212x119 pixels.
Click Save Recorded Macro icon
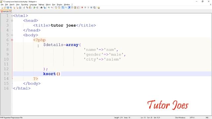[94, 8]
